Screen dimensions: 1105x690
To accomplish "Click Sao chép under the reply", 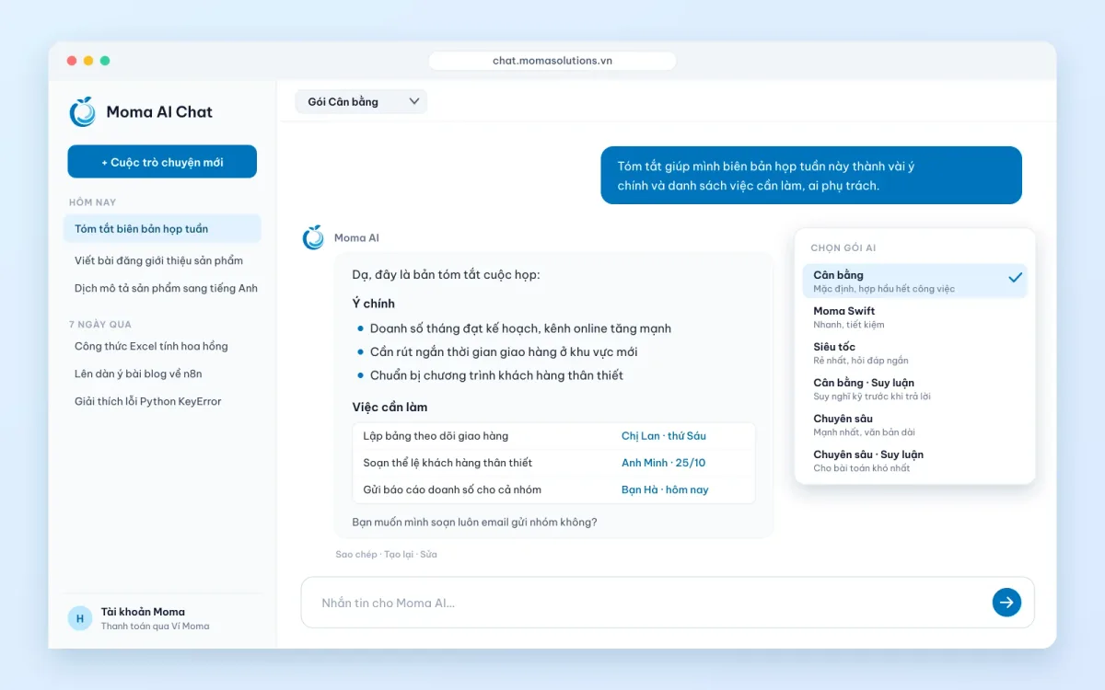I will [x=356, y=555].
